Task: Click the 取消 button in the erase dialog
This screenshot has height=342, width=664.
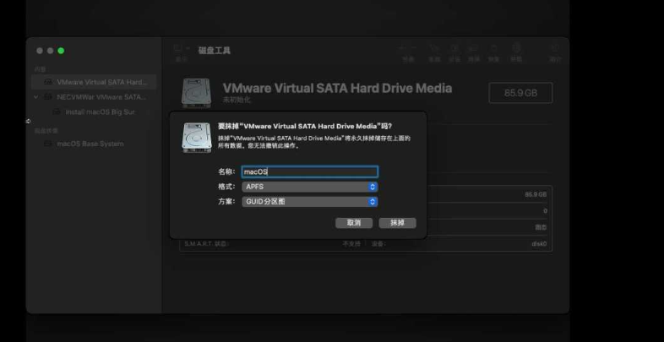Action: 354,223
